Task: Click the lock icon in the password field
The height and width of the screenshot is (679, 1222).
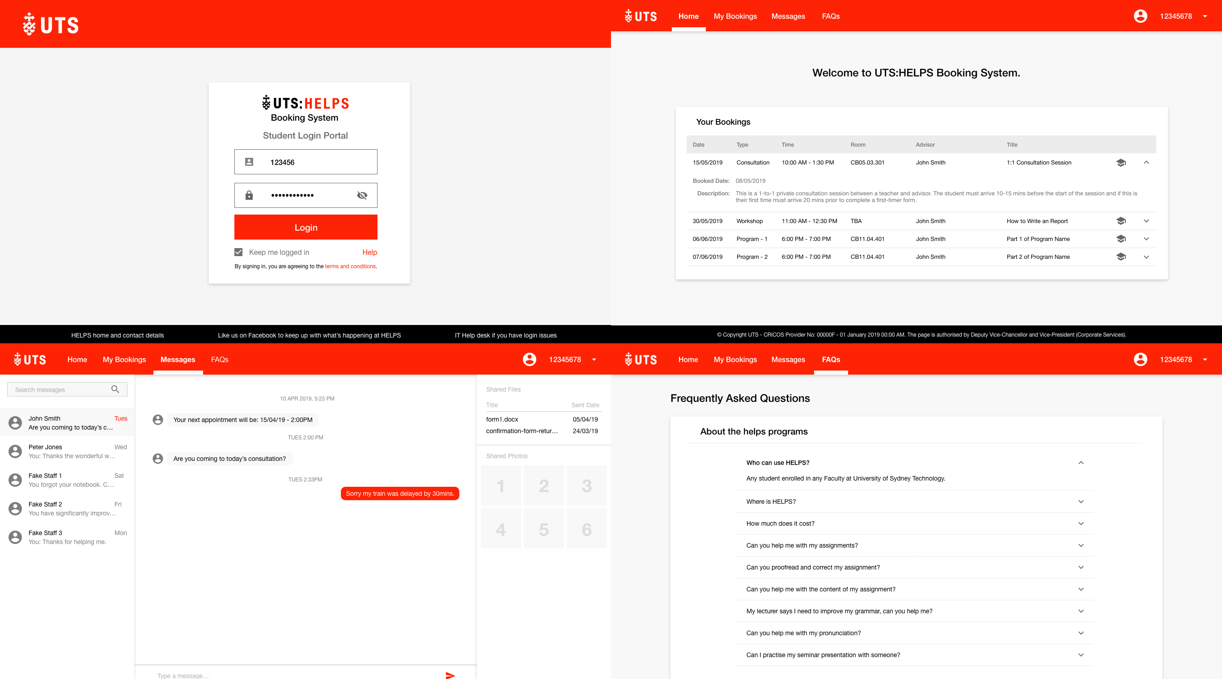Action: tap(249, 195)
